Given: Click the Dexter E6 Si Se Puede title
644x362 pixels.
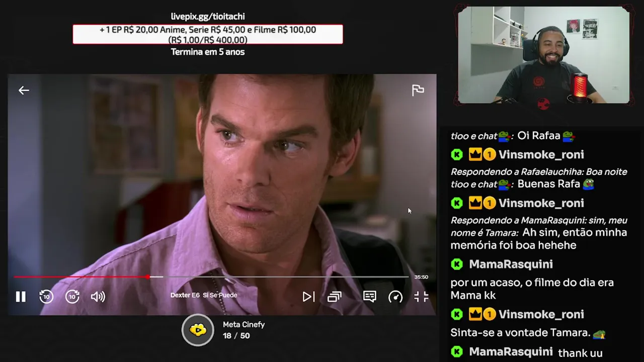Looking at the screenshot, I should [x=204, y=295].
